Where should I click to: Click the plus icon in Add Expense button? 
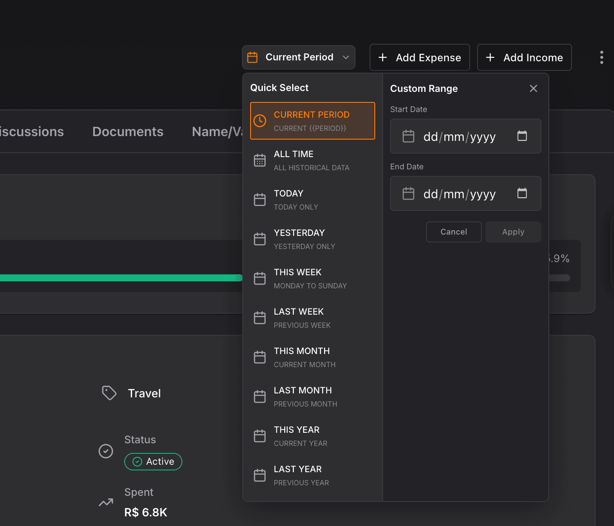[383, 57]
